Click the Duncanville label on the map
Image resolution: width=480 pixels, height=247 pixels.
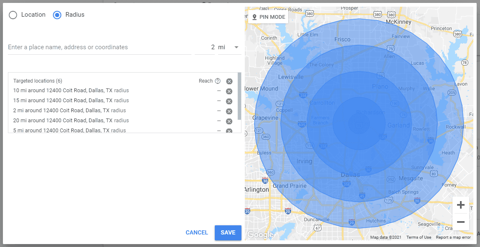[317, 219]
